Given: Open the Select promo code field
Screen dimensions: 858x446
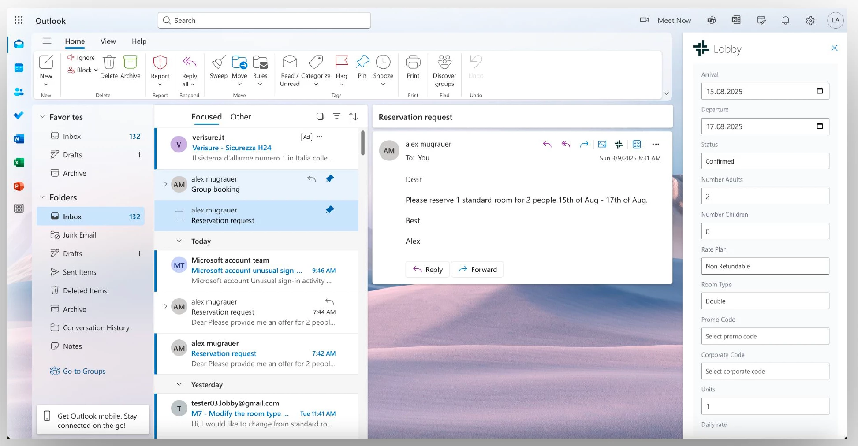Looking at the screenshot, I should click(765, 336).
